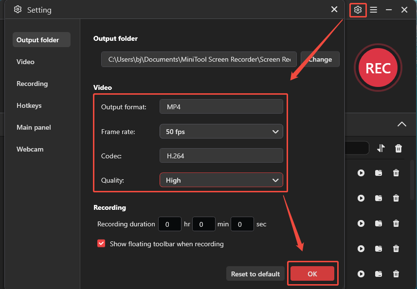The width and height of the screenshot is (417, 289).
Task: Open the Frame rate dropdown
Action: pyautogui.click(x=221, y=131)
